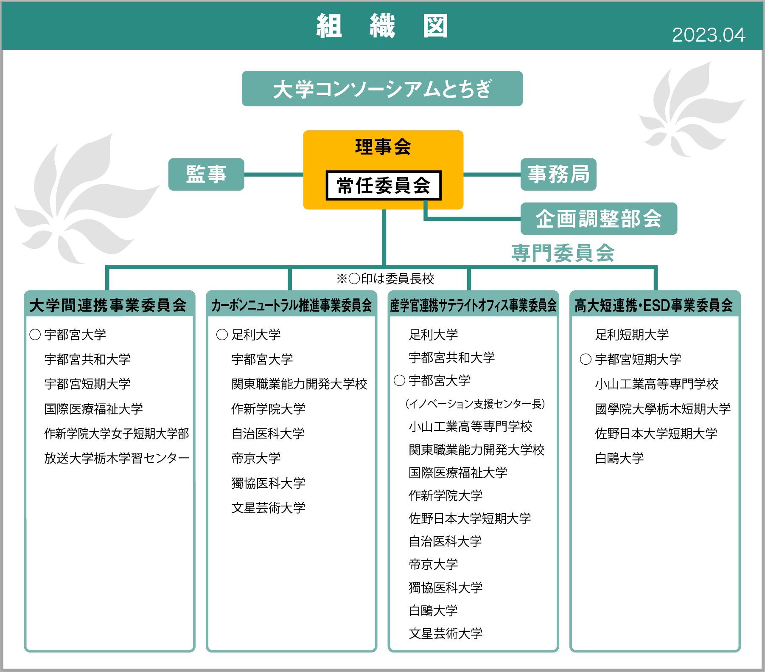Viewport: 765px width, 672px height.
Task: Click 白鷗大学 in 産学官連携 list
Action: [433, 610]
